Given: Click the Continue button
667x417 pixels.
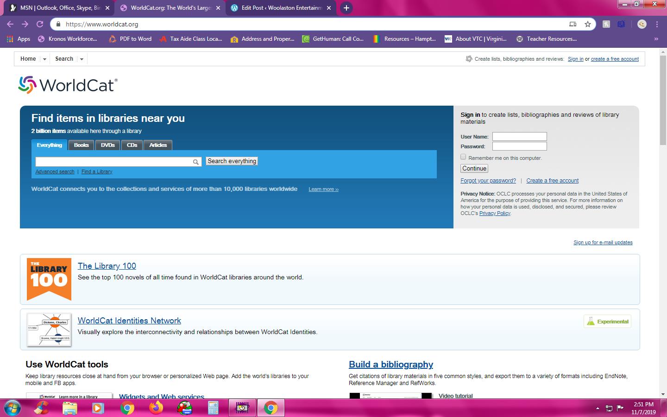Looking at the screenshot, I should pos(474,169).
